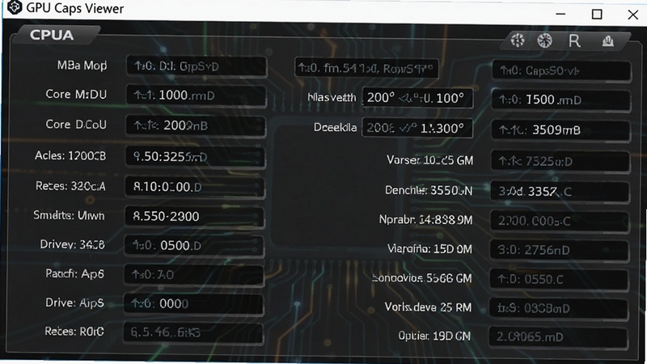Close the GPU Caps Viewer window
Screen dimensions: 647x364
click(633, 15)
